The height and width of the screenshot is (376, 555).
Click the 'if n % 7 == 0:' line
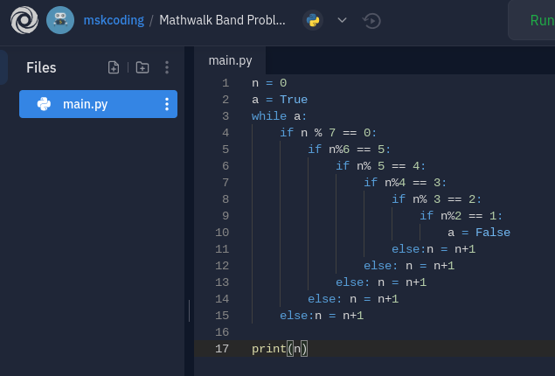coord(328,133)
